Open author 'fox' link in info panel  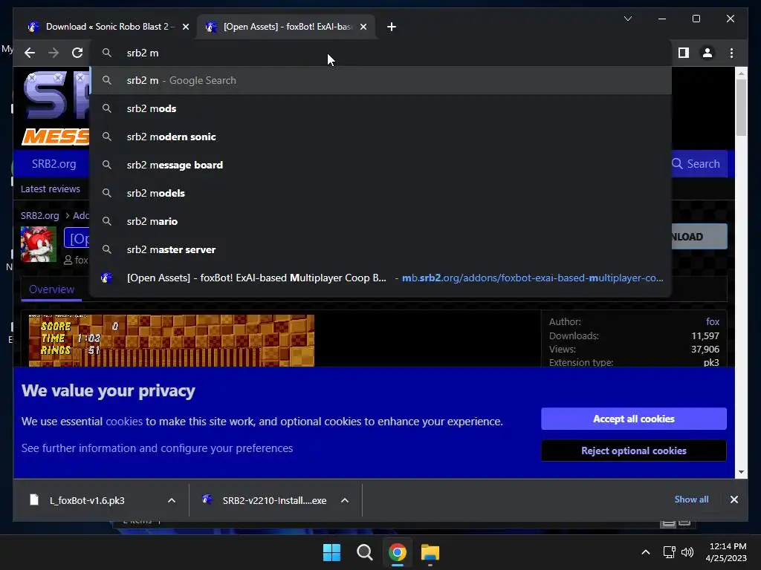713,322
